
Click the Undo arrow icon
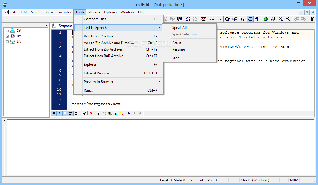tap(188, 19)
